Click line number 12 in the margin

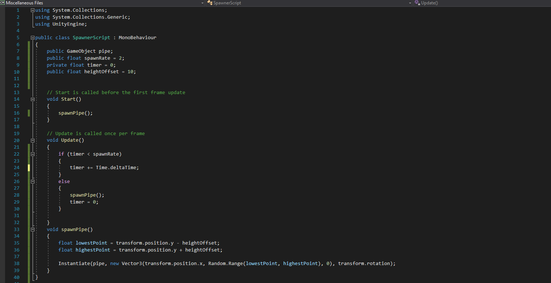(x=17, y=86)
